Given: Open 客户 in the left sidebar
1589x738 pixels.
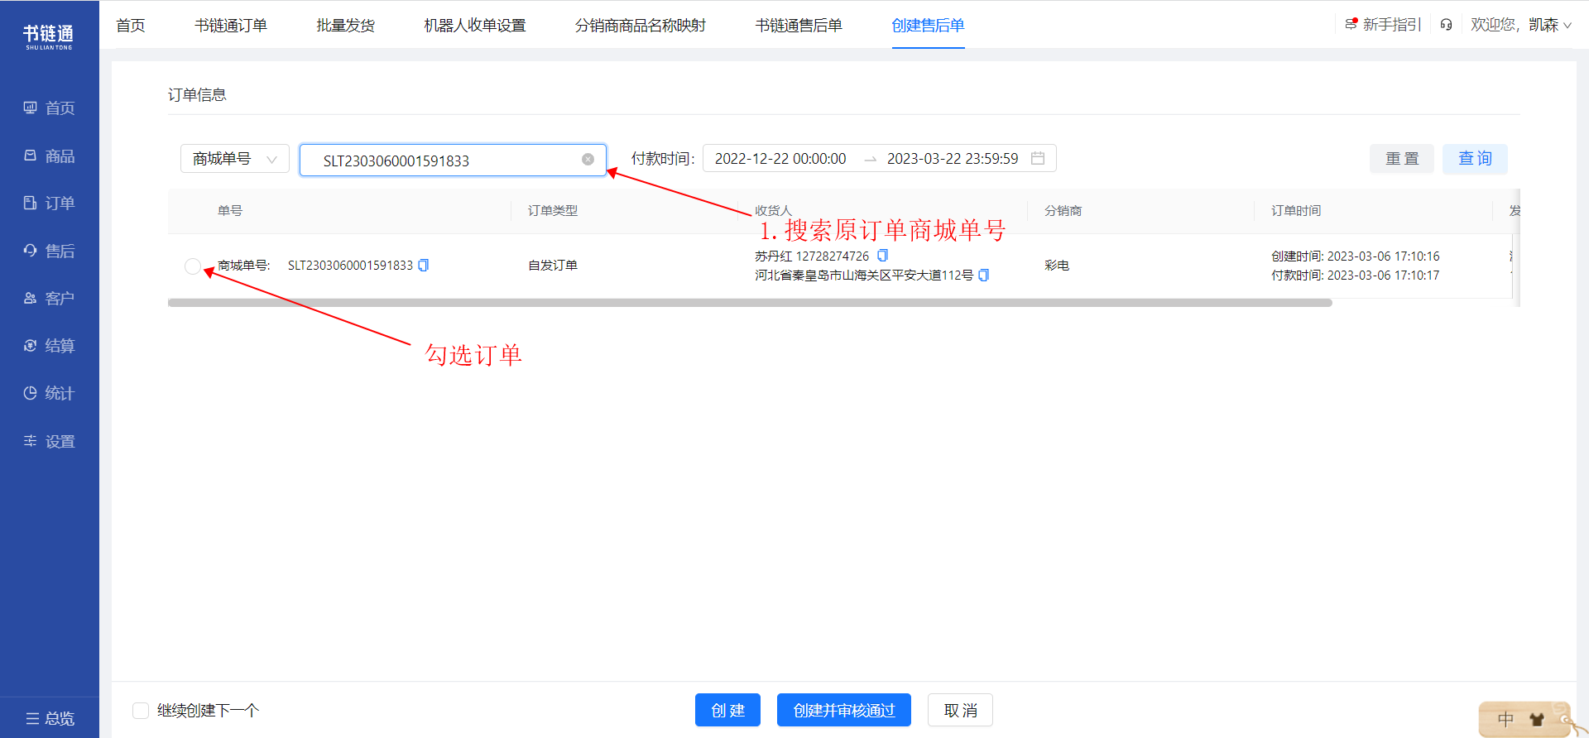Looking at the screenshot, I should [x=49, y=299].
